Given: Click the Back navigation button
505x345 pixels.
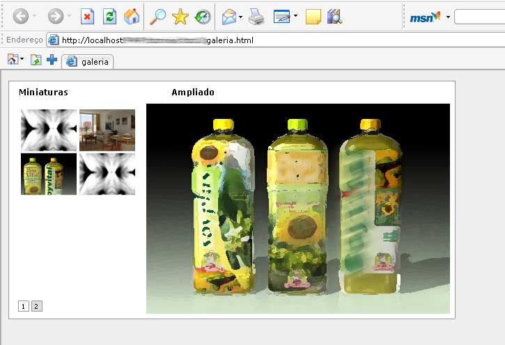Looking at the screenshot, I should click(x=21, y=17).
